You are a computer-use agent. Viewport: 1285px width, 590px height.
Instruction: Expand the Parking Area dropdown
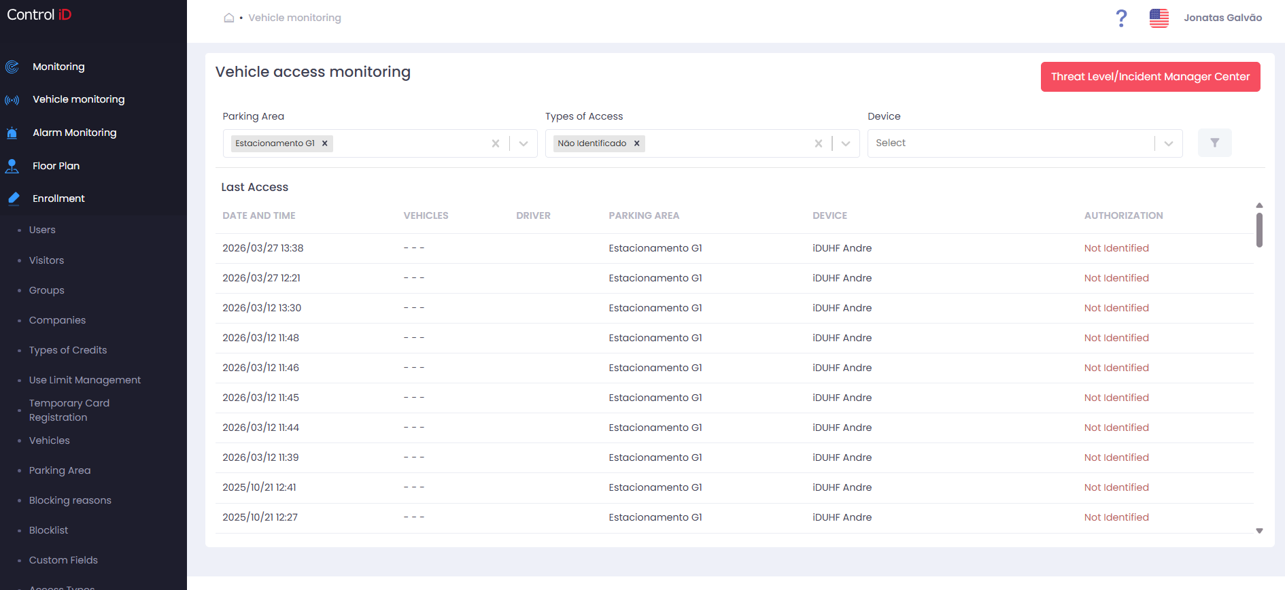coord(524,143)
